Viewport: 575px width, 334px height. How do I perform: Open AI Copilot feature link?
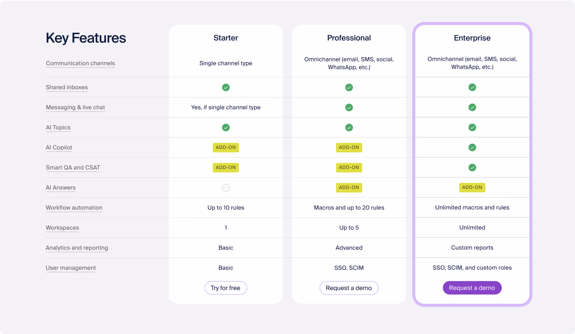click(x=59, y=148)
